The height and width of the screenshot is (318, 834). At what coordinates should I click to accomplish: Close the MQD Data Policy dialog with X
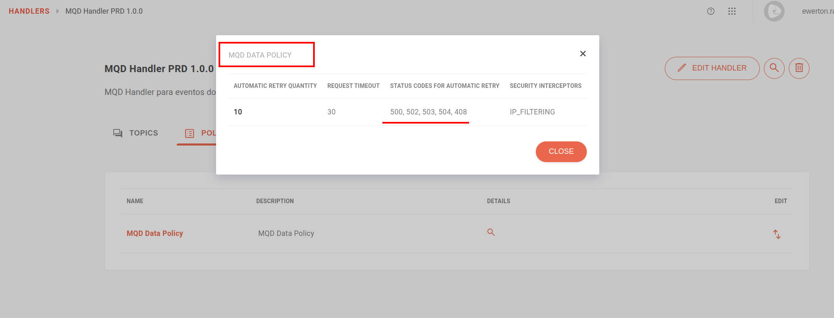(x=583, y=53)
